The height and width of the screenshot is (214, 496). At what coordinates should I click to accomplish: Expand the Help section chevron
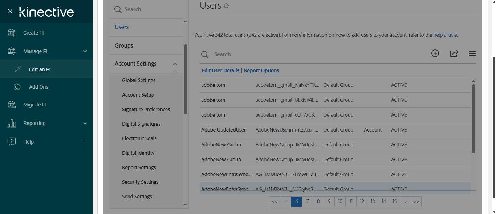(85, 142)
